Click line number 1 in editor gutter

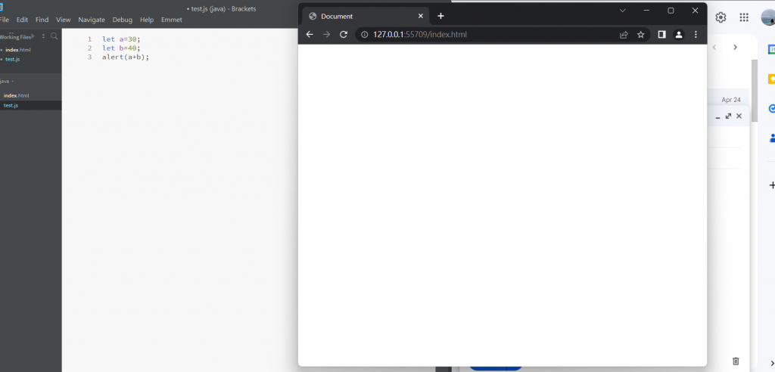89,39
